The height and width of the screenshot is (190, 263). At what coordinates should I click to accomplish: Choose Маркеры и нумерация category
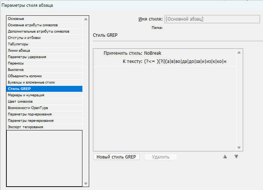pyautogui.click(x=26, y=95)
